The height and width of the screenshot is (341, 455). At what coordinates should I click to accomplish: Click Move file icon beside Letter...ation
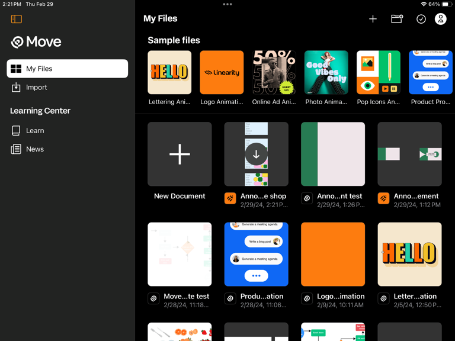coord(383,298)
